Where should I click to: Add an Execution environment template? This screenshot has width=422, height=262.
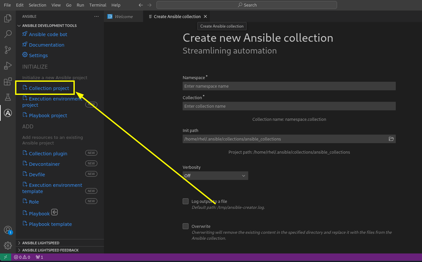pos(52,188)
